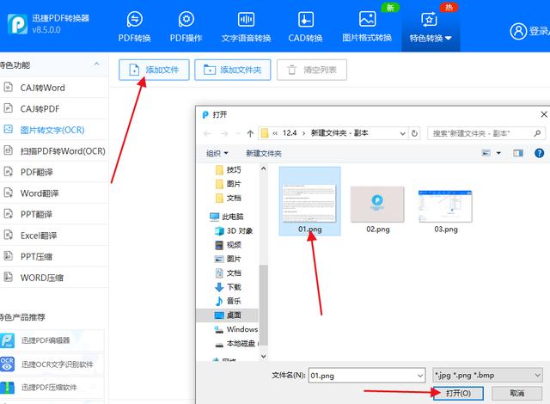550x404 pixels.
Task: Select 音乐 in navigation tree
Action: tap(228, 301)
